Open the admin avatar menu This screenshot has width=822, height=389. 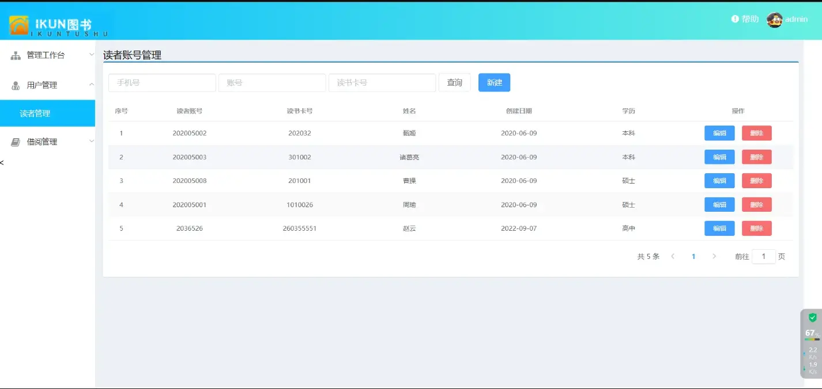point(774,20)
